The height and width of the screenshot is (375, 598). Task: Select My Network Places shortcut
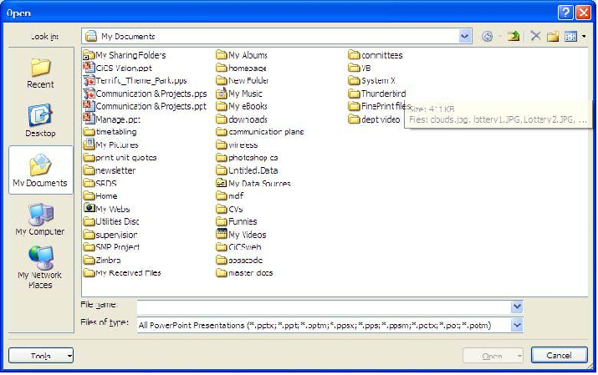point(39,267)
